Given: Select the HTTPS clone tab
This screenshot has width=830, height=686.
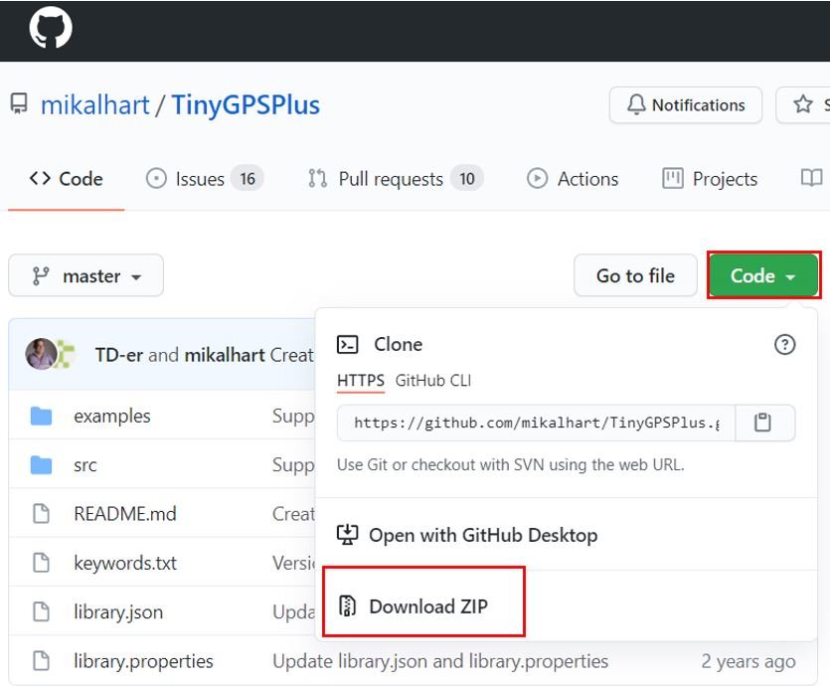Looking at the screenshot, I should coord(361,381).
